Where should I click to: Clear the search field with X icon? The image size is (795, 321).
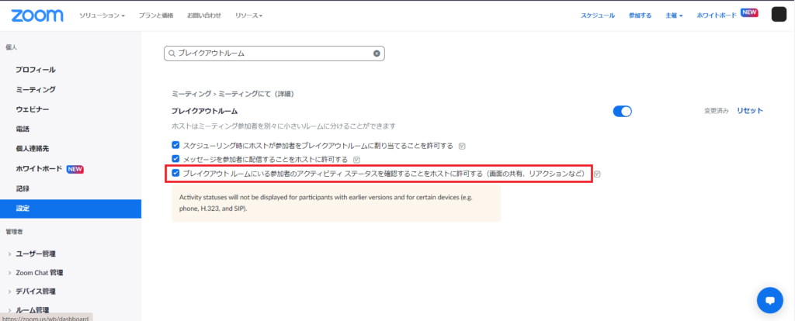(x=377, y=53)
